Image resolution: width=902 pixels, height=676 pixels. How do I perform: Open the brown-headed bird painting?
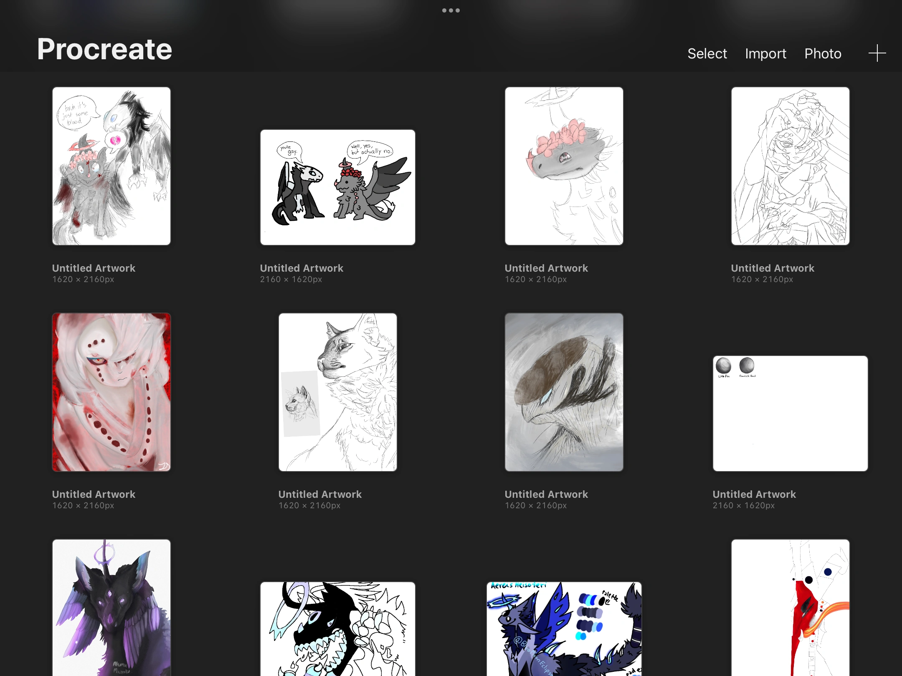[564, 392]
